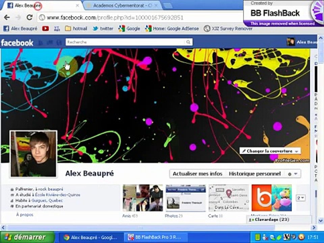Open the rock beaupré workplace link
Screen dimensions: 324x243
[51, 189]
